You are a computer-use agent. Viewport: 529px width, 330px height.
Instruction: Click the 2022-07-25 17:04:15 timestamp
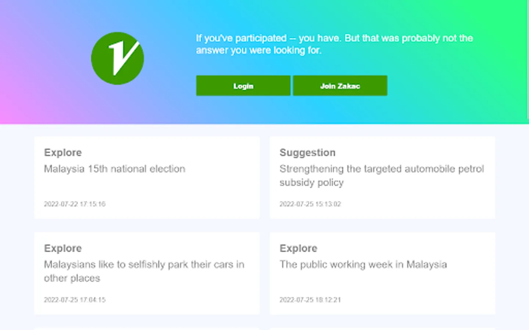[x=75, y=300]
